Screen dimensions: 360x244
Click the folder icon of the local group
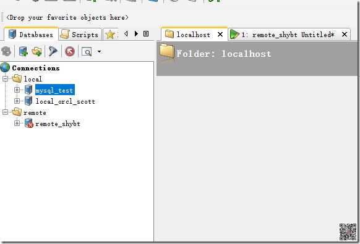(17, 78)
